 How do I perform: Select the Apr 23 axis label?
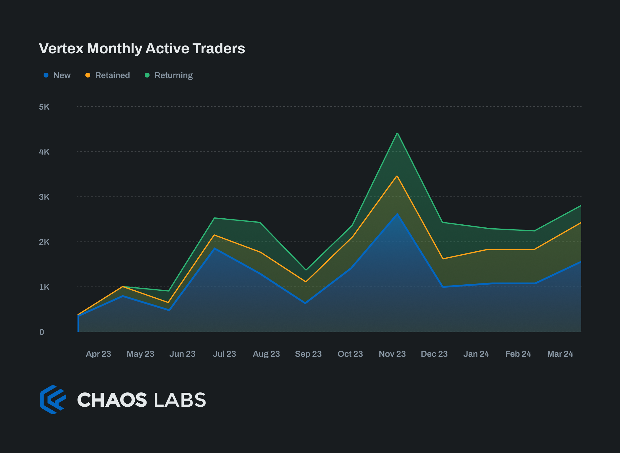click(98, 354)
